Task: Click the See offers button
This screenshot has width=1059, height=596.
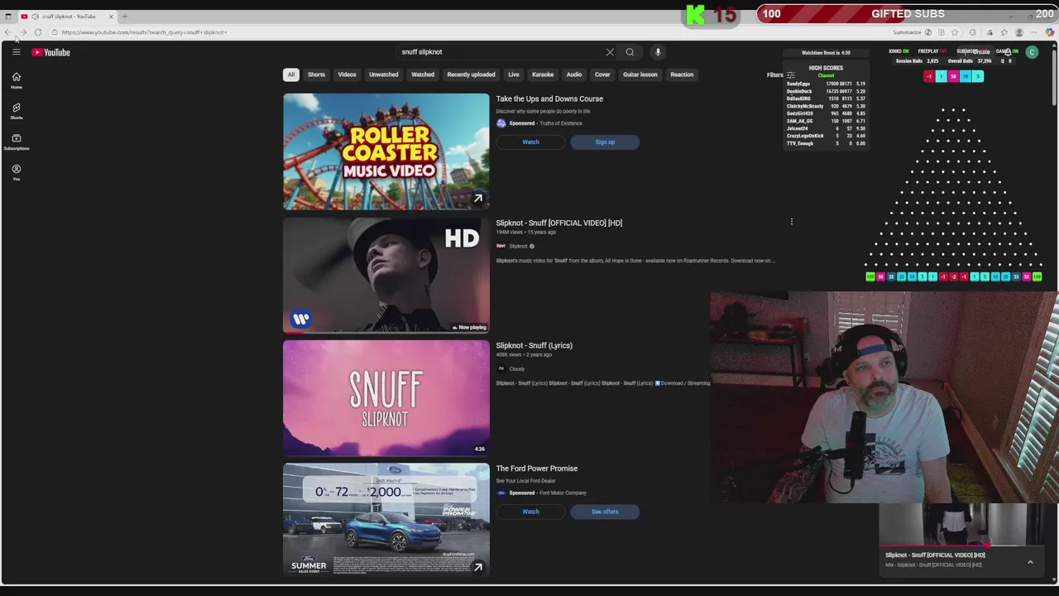Action: pos(605,512)
